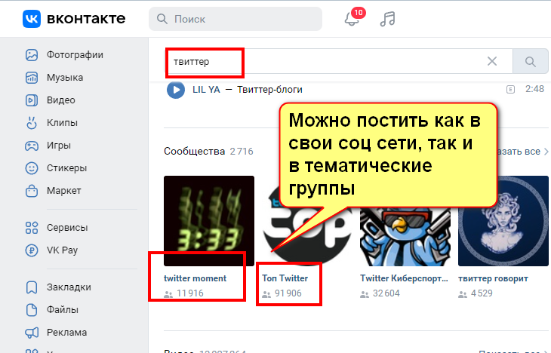Viewport: 551px width, 353px height.
Task: Click the VK Pay ruble icon
Action: click(32, 250)
